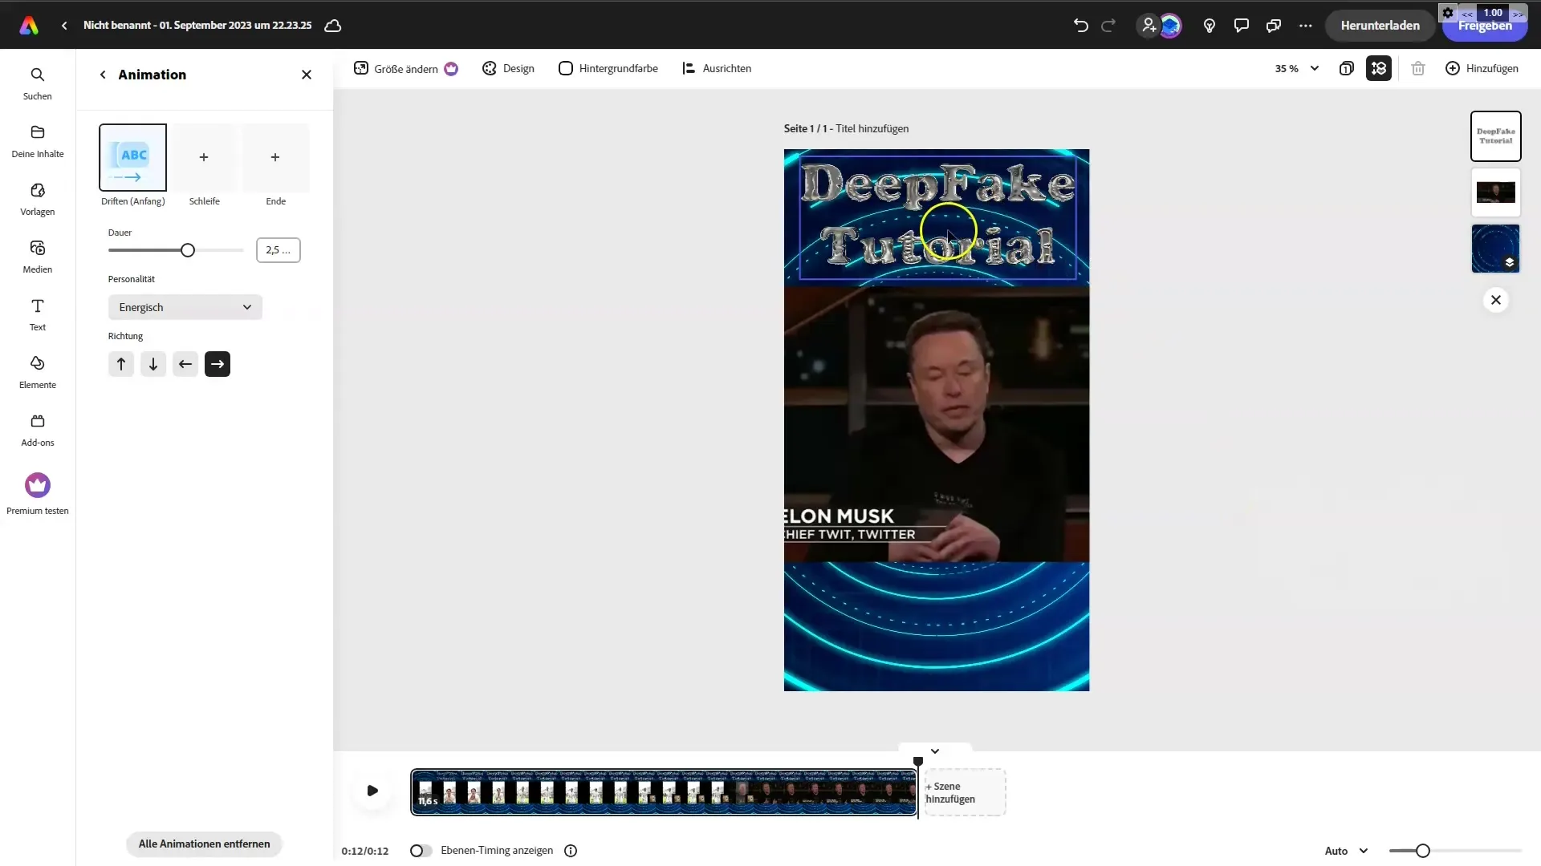Toggle Ebenen-Timing anzeigen switch
Image resolution: width=1541 pixels, height=866 pixels.
point(421,851)
